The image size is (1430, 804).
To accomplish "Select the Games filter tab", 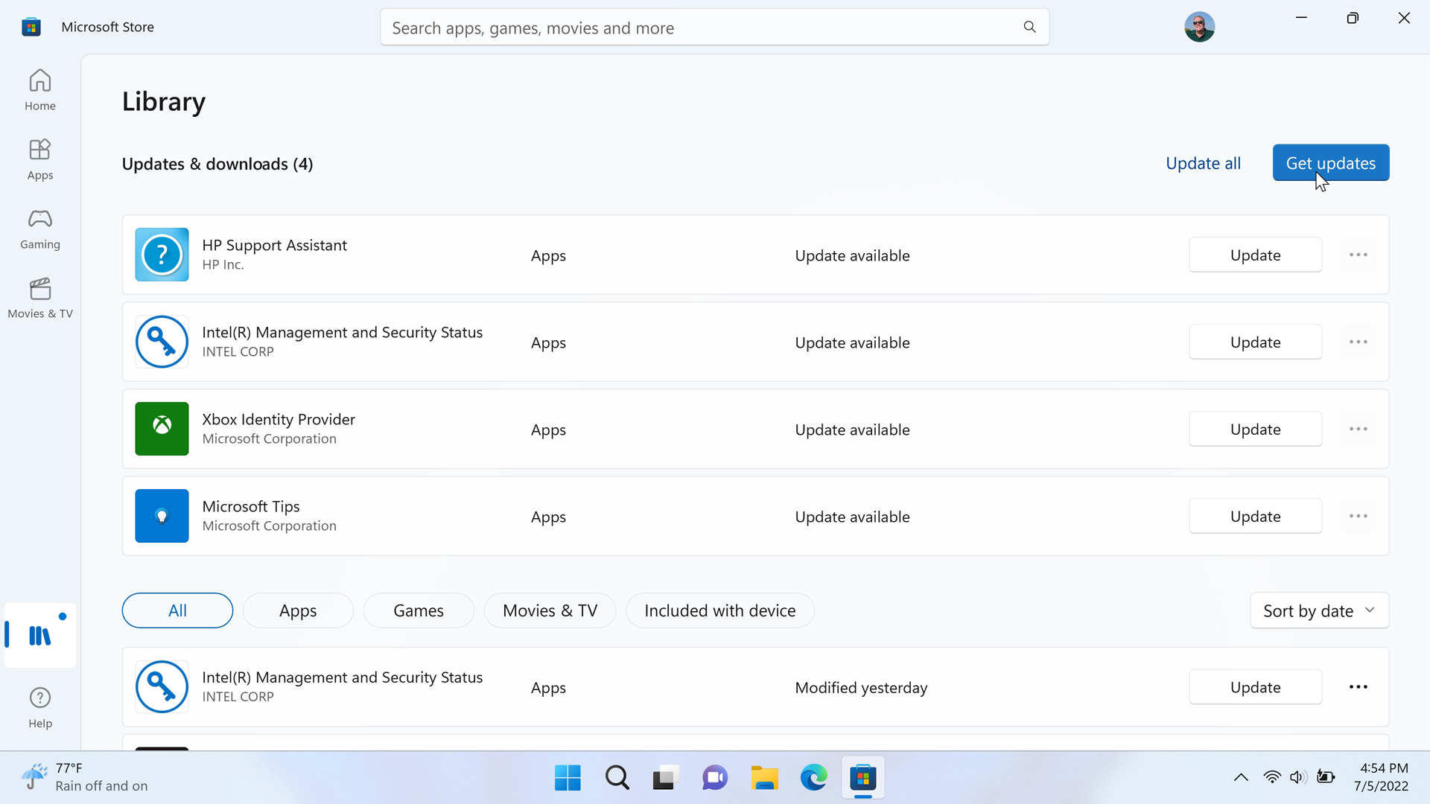I will click(419, 610).
